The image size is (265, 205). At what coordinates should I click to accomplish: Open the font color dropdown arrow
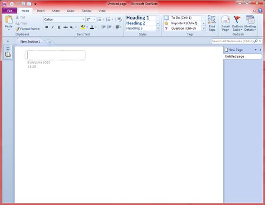coord(96,27)
